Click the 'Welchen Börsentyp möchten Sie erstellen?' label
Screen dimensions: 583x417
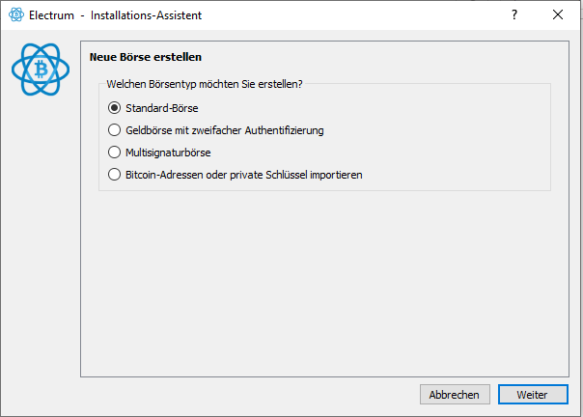205,84
